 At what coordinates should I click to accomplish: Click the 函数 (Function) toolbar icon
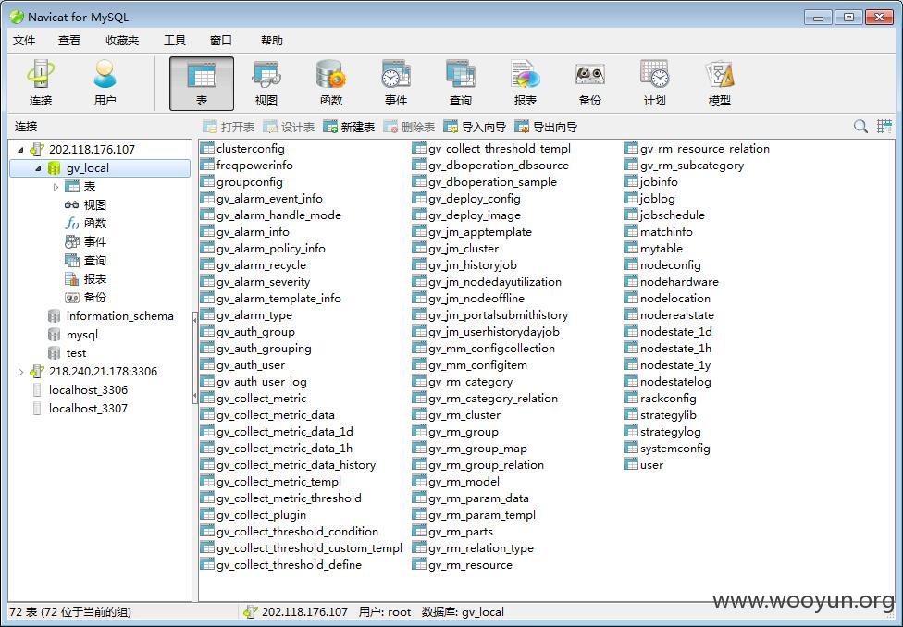coord(331,83)
